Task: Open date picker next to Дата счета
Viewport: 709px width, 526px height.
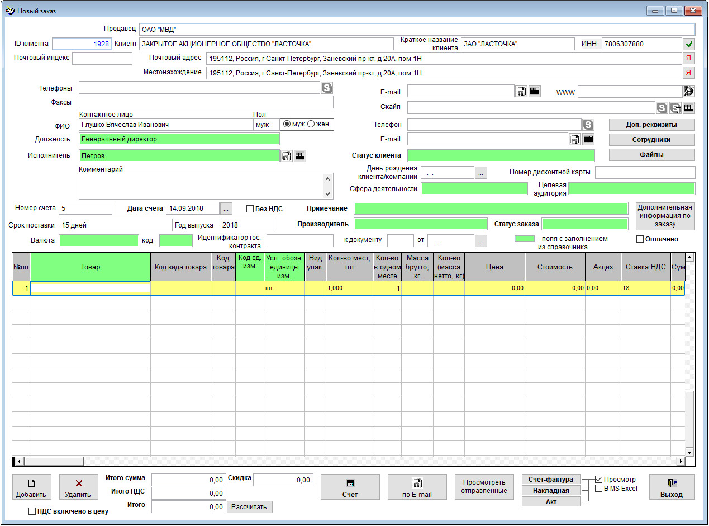Action: click(226, 208)
